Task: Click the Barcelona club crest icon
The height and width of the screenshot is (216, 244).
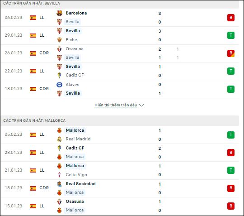Action: point(59,13)
